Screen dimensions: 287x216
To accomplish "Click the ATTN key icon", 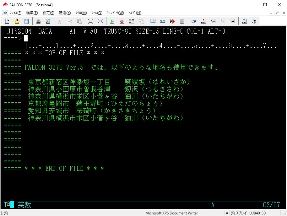I will pos(203,21).
